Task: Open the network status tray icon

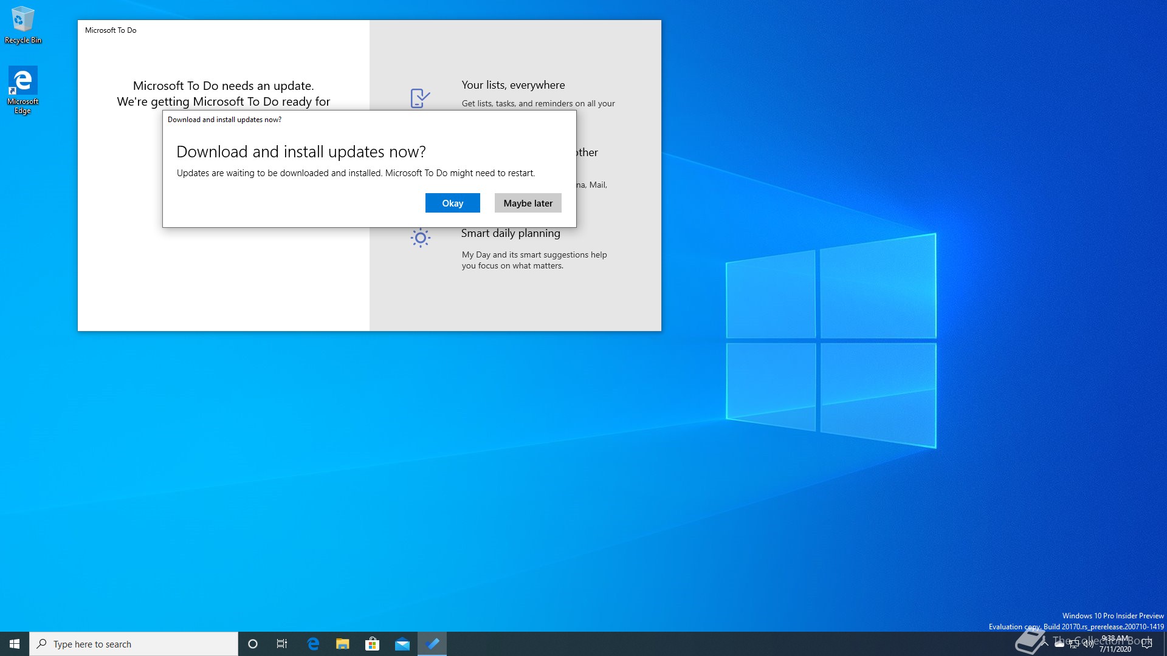Action: tap(1074, 644)
